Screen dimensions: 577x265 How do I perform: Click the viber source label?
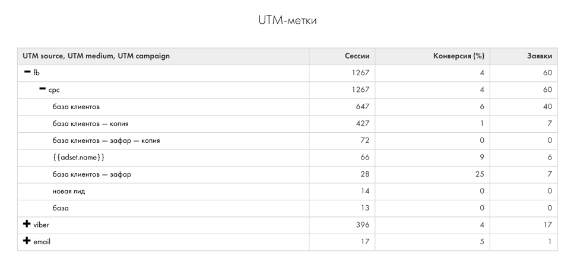[x=41, y=225]
